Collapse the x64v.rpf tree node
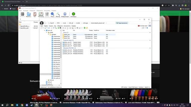The width and height of the screenshot is (191, 107). coord(44,30)
